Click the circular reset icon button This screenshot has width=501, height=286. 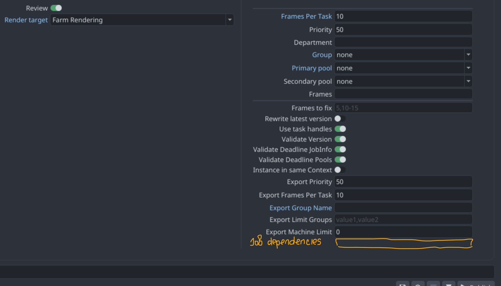point(418,284)
